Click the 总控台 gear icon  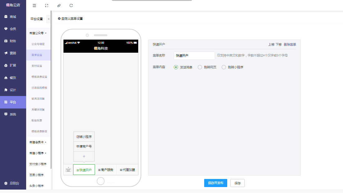tap(6, 183)
